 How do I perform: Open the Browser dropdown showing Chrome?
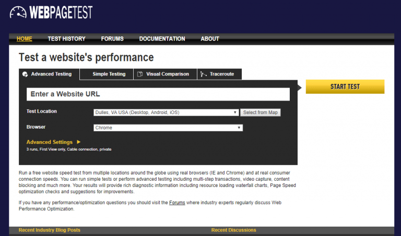pyautogui.click(x=168, y=128)
